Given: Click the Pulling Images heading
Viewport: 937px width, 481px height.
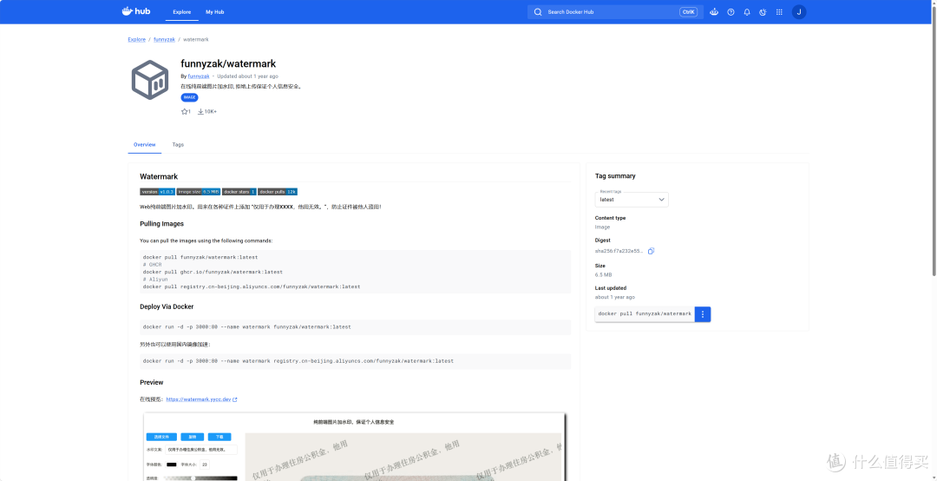Looking at the screenshot, I should pyautogui.click(x=162, y=224).
